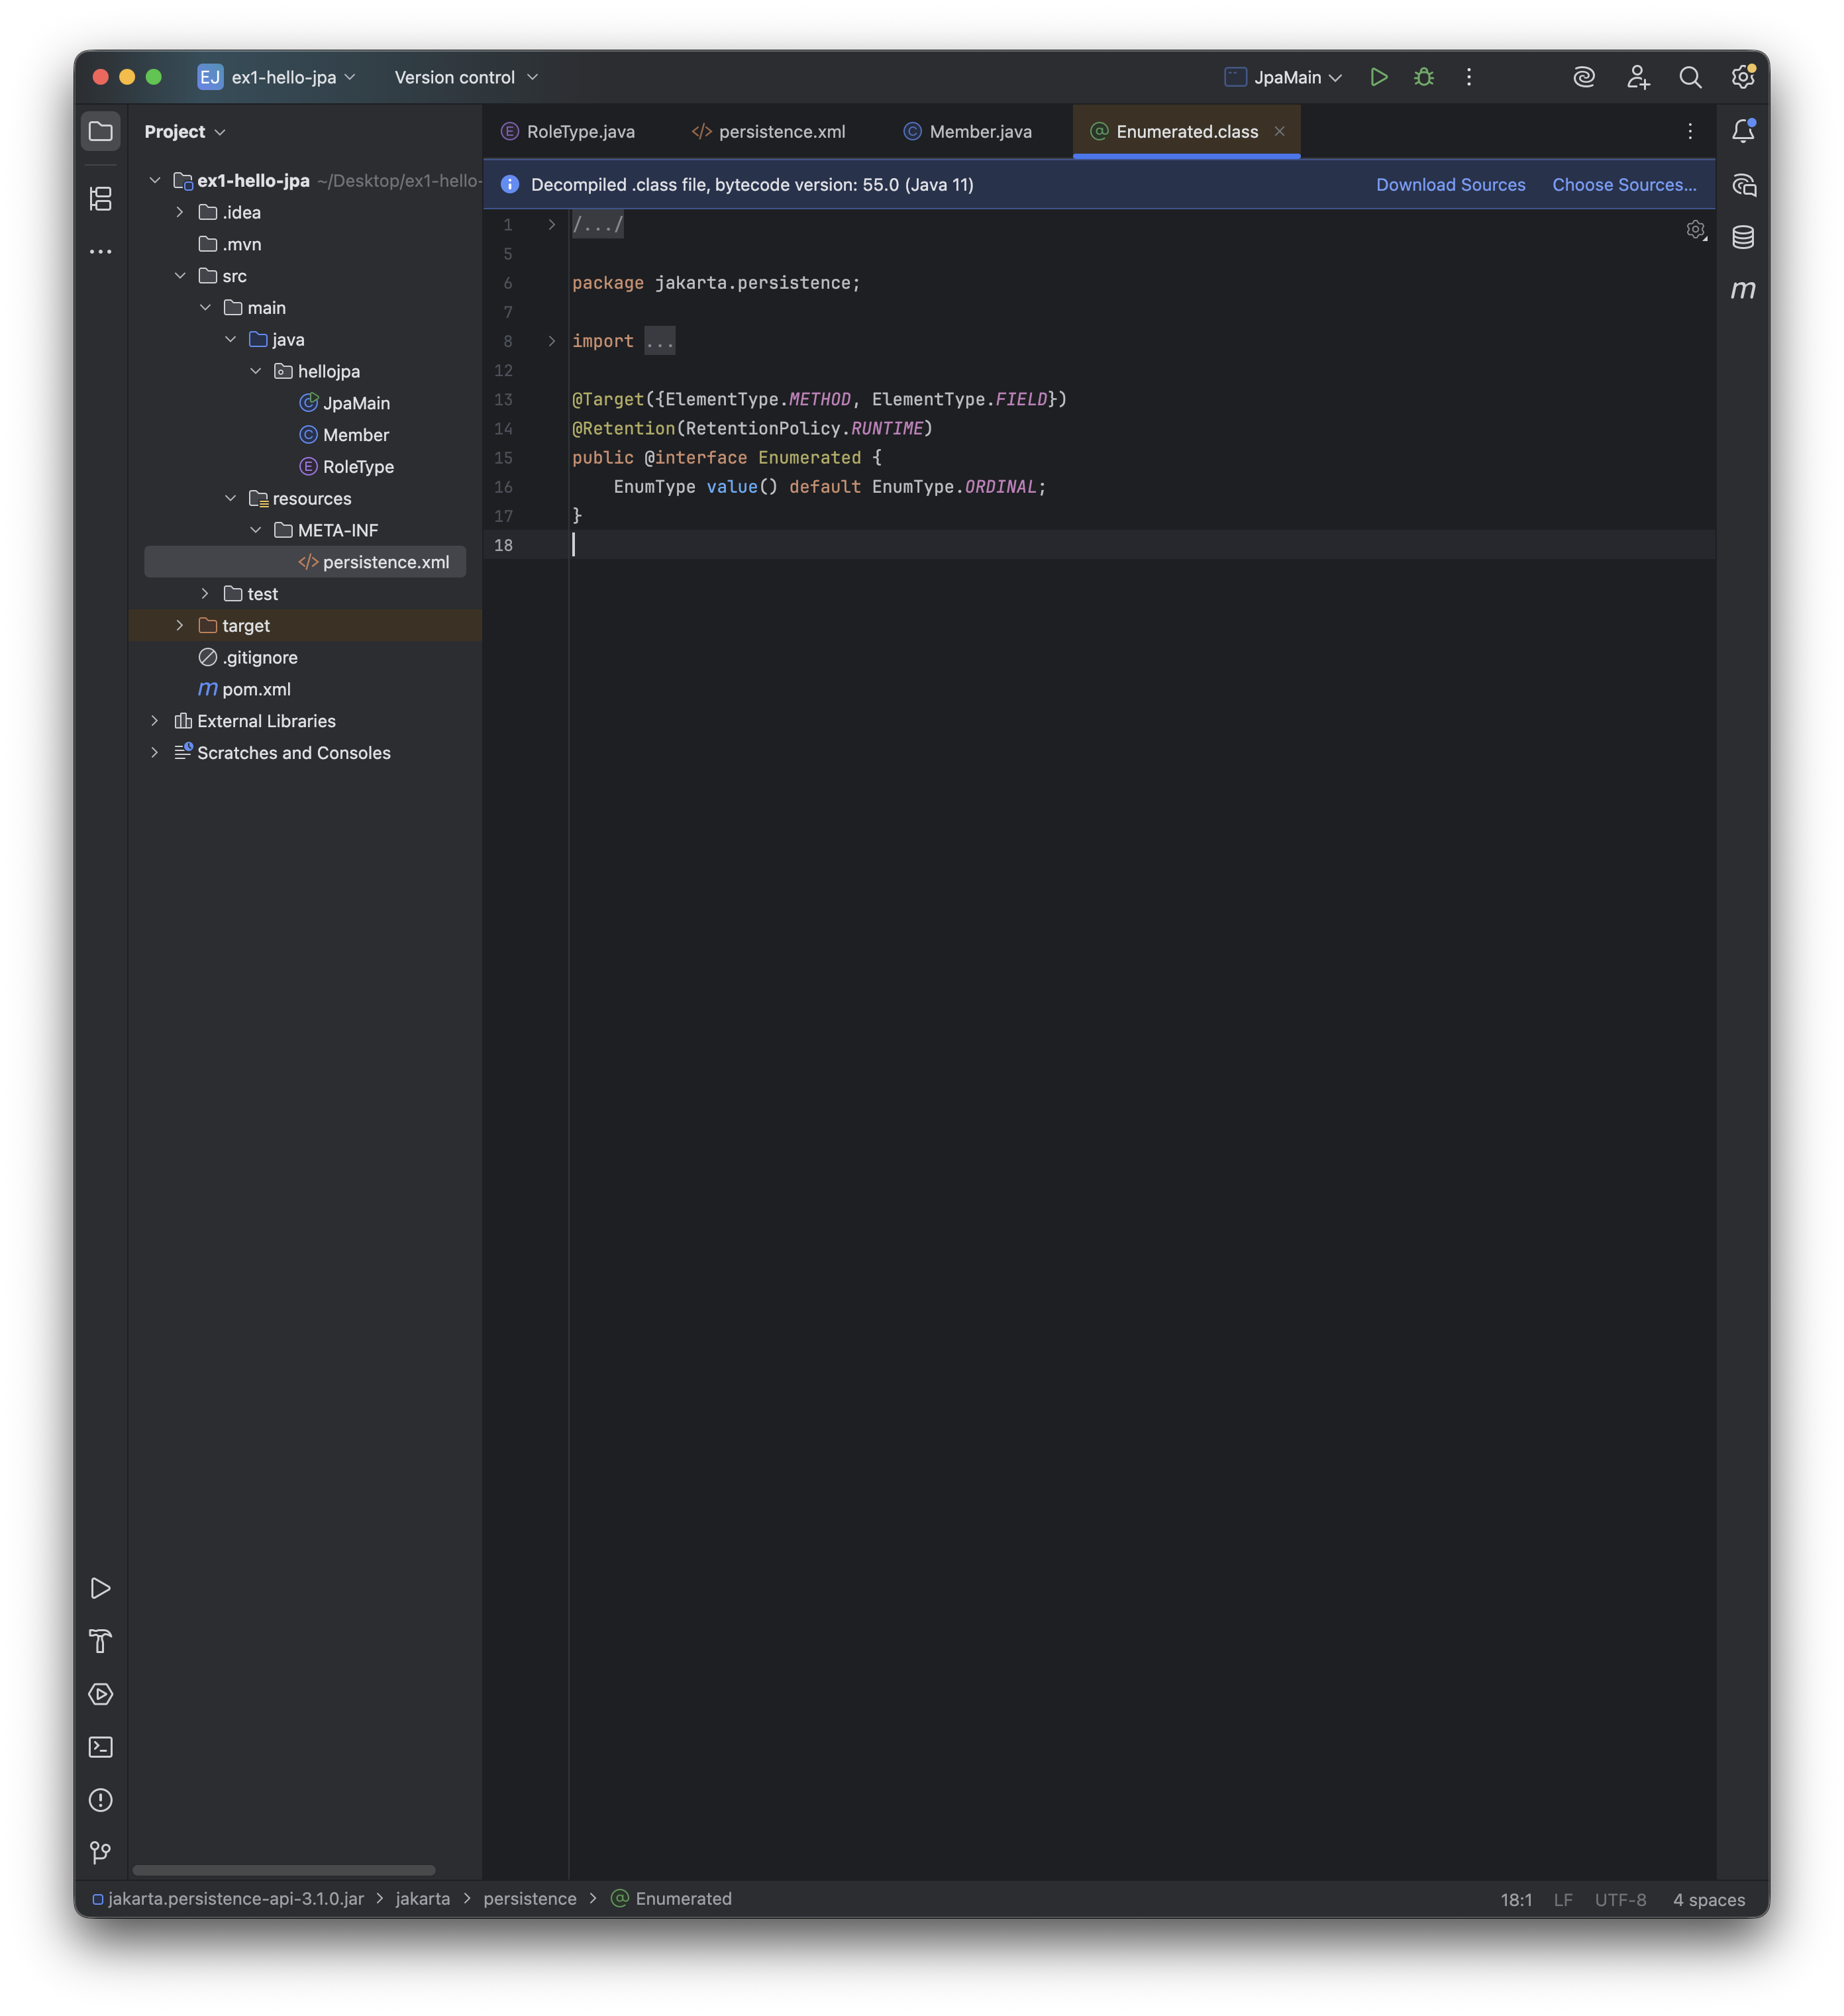The height and width of the screenshot is (2016, 1844).
Task: Run JpaMain with the green play button
Action: pos(1378,77)
